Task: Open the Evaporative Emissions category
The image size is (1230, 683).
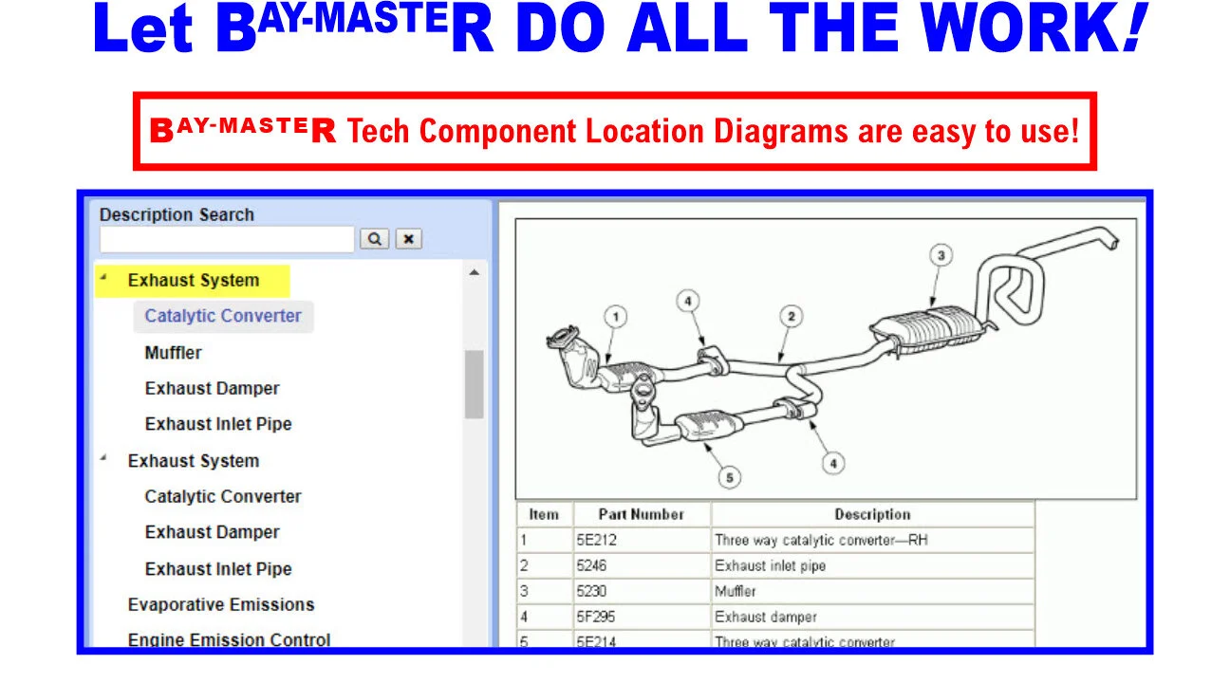Action: pyautogui.click(x=221, y=605)
